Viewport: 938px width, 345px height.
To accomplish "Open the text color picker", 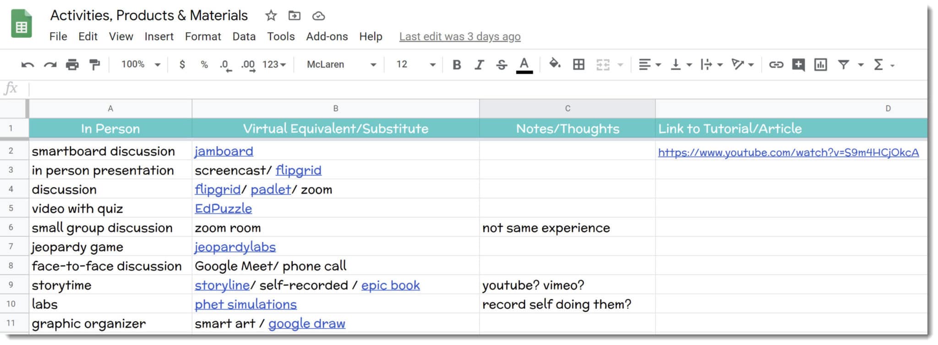I will coord(524,65).
